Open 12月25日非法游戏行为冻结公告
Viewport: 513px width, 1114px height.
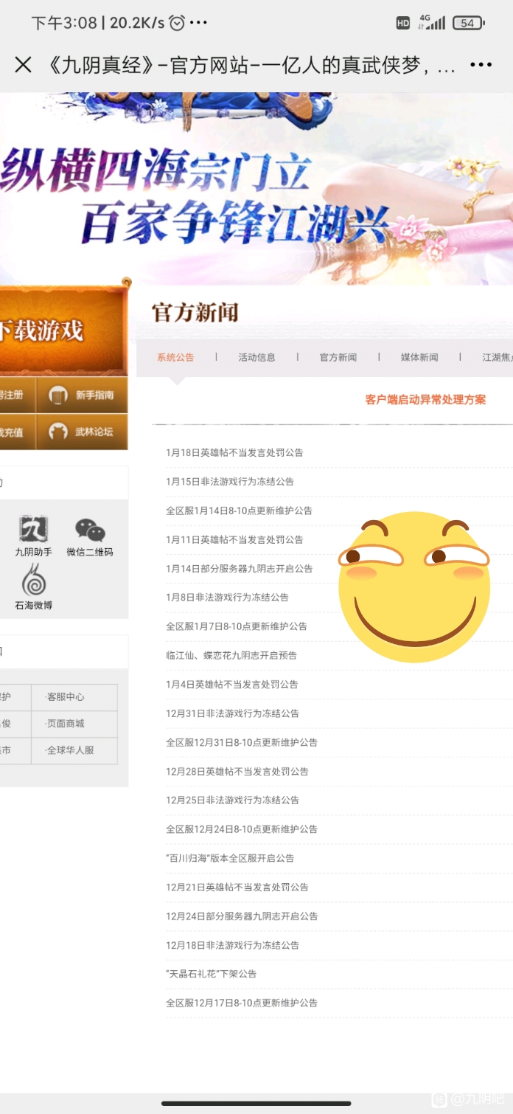click(233, 800)
